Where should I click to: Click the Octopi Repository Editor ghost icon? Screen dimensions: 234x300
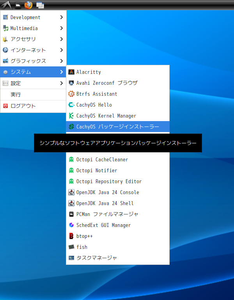71,181
